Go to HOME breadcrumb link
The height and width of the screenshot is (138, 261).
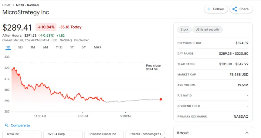click(x=6, y=5)
